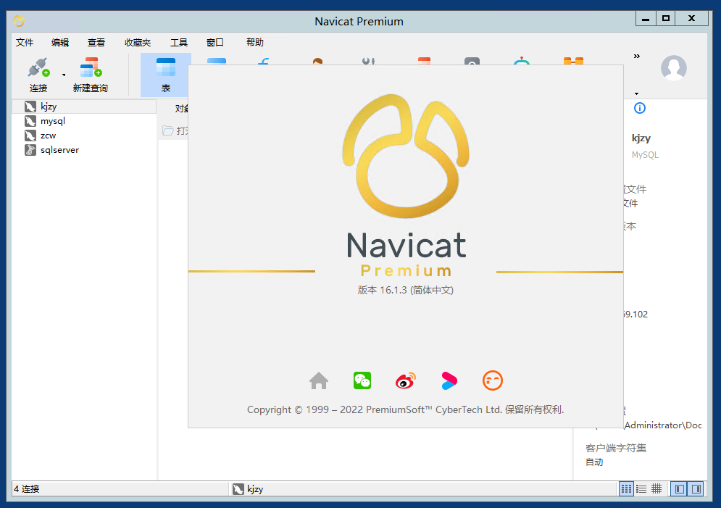Click the Weibo icon in the About dialog
This screenshot has width=721, height=508.
point(406,380)
